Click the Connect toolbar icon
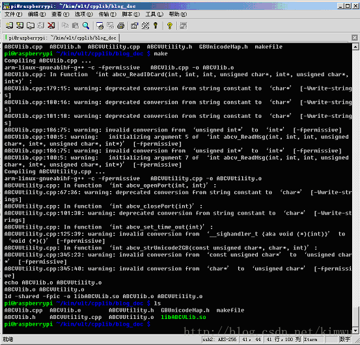360x345 pixels. (9, 25)
